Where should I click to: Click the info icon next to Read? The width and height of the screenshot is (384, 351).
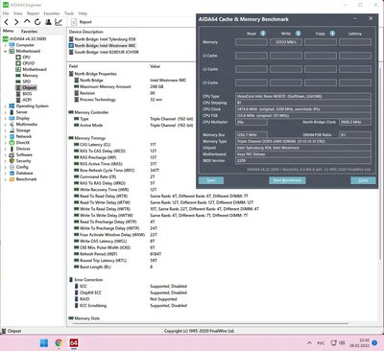263,34
